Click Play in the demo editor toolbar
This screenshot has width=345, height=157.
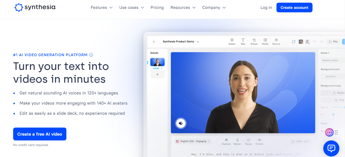point(333,42)
